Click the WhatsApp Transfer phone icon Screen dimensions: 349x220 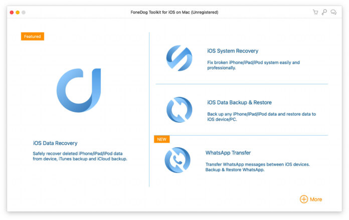(178, 160)
